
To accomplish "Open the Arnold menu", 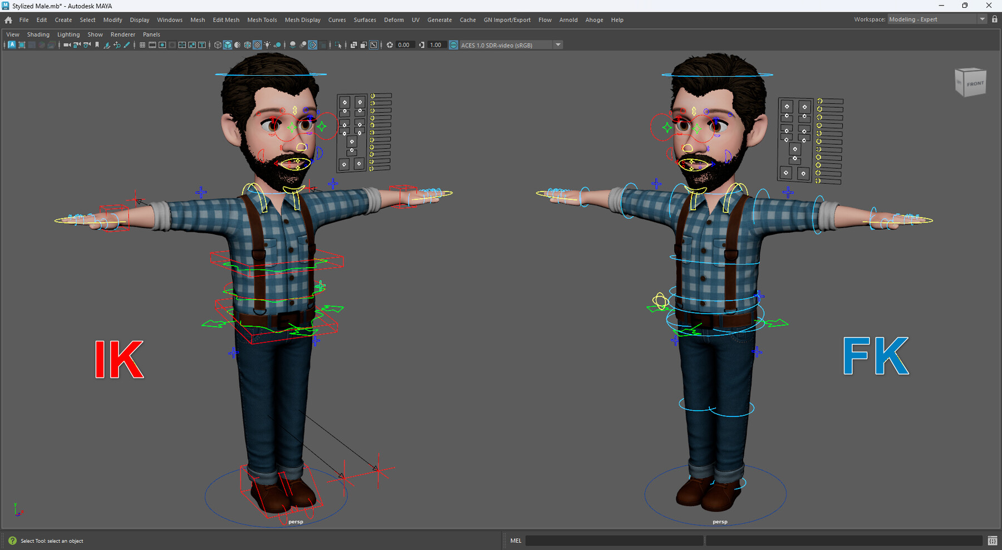I will pyautogui.click(x=569, y=19).
